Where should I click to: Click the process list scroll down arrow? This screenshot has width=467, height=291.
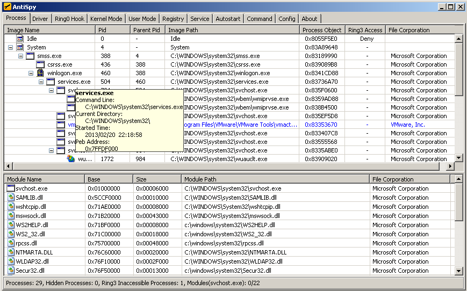coord(458,158)
